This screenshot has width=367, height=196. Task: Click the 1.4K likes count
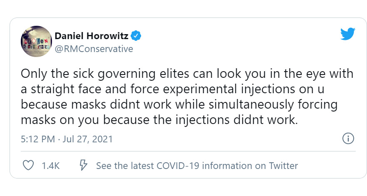pos(51,166)
